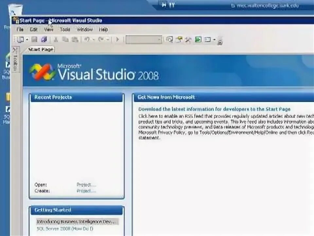The height and width of the screenshot is (236, 314).
Task: Click the Other Windows toolbar icon
Action: click(207, 40)
